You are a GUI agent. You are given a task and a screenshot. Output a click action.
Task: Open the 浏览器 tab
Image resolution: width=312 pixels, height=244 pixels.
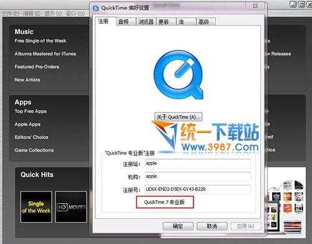(x=146, y=22)
